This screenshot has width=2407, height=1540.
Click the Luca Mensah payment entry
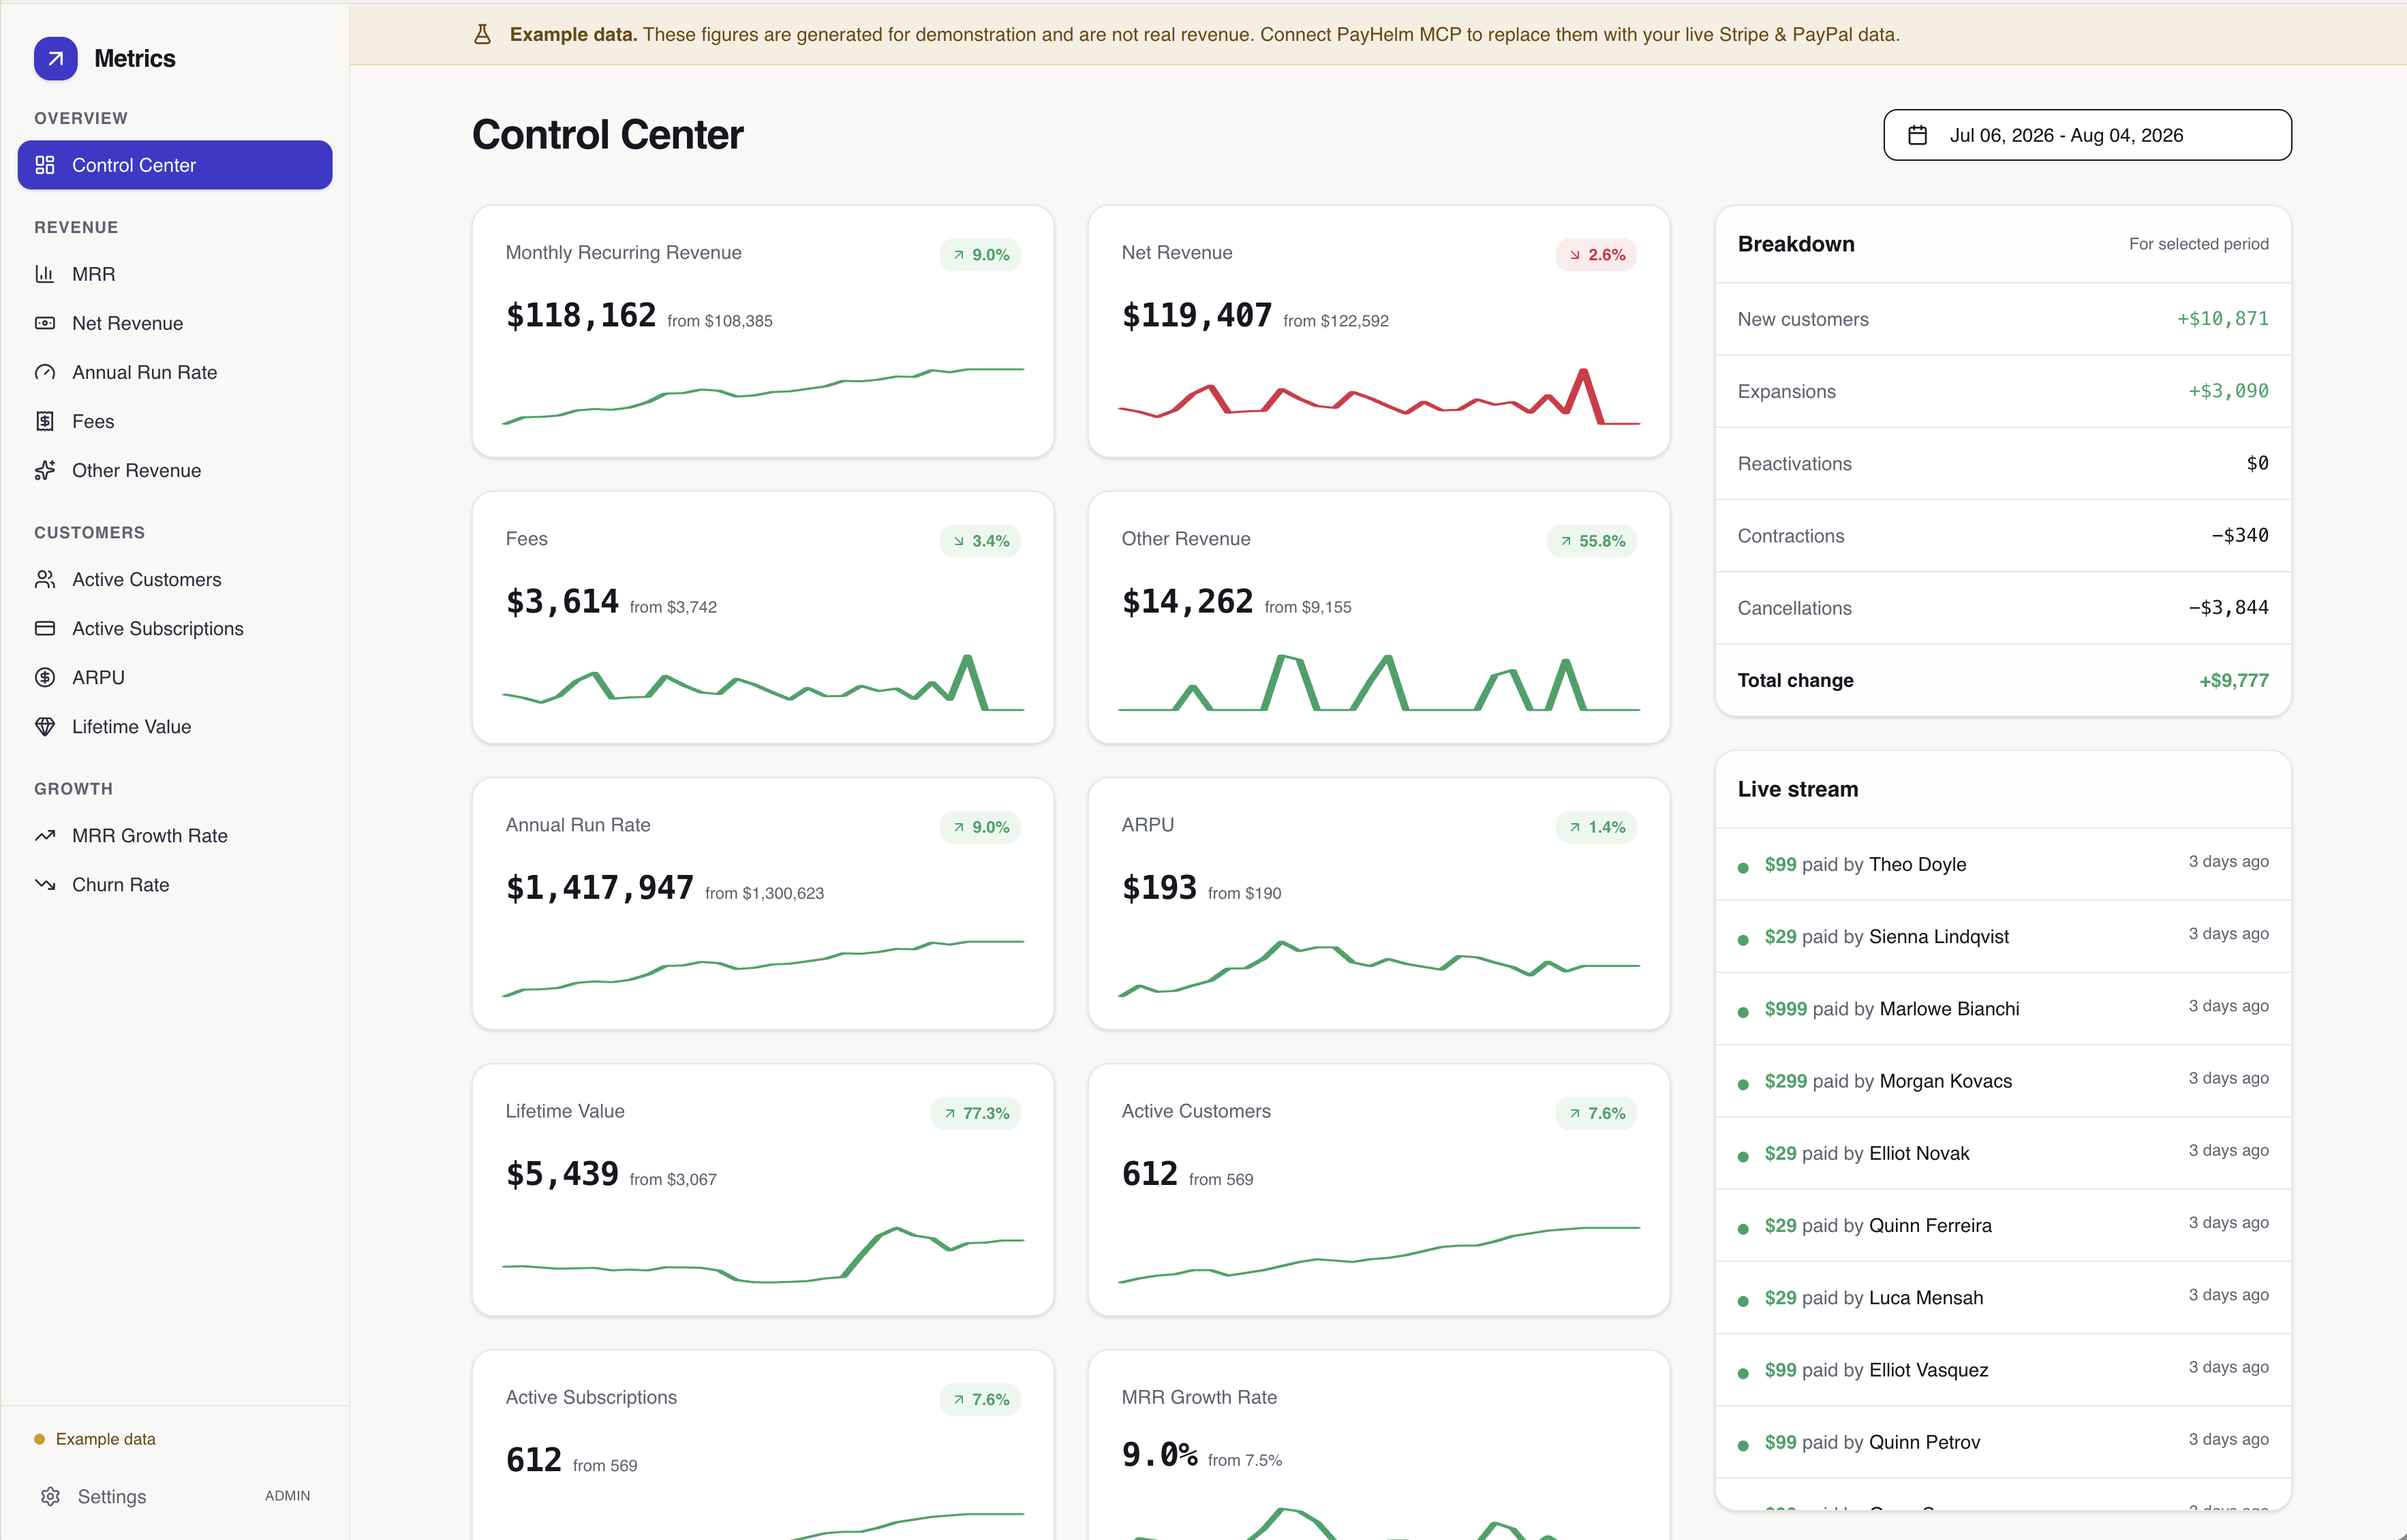pos(2003,1297)
